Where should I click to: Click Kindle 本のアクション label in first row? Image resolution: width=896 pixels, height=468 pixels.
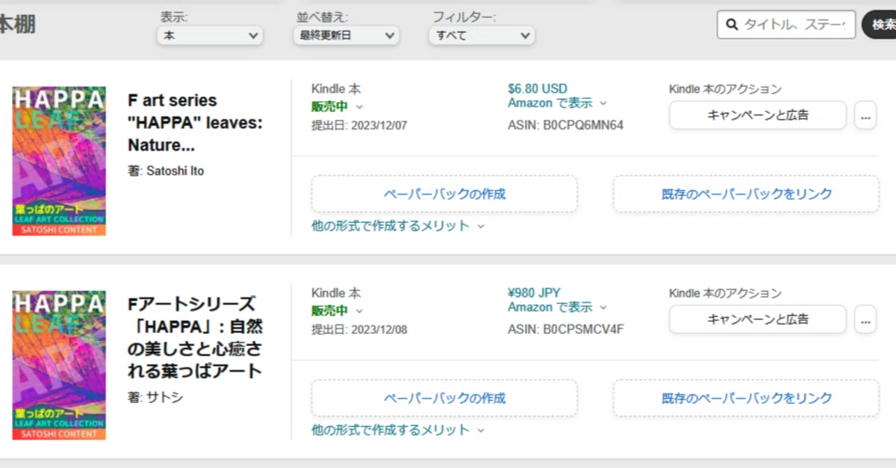(x=725, y=89)
